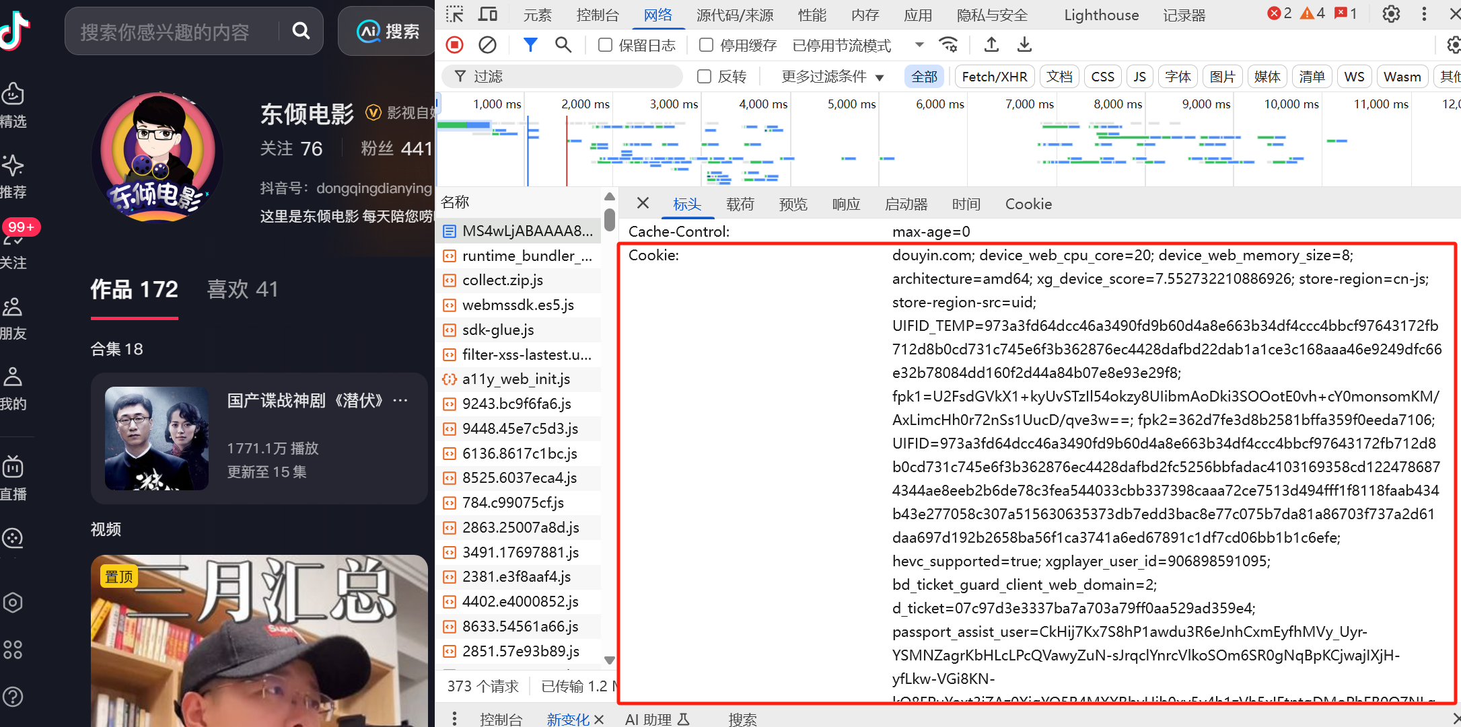This screenshot has width=1461, height=727.
Task: Tick the 反转 filter checkbox
Action: [704, 77]
